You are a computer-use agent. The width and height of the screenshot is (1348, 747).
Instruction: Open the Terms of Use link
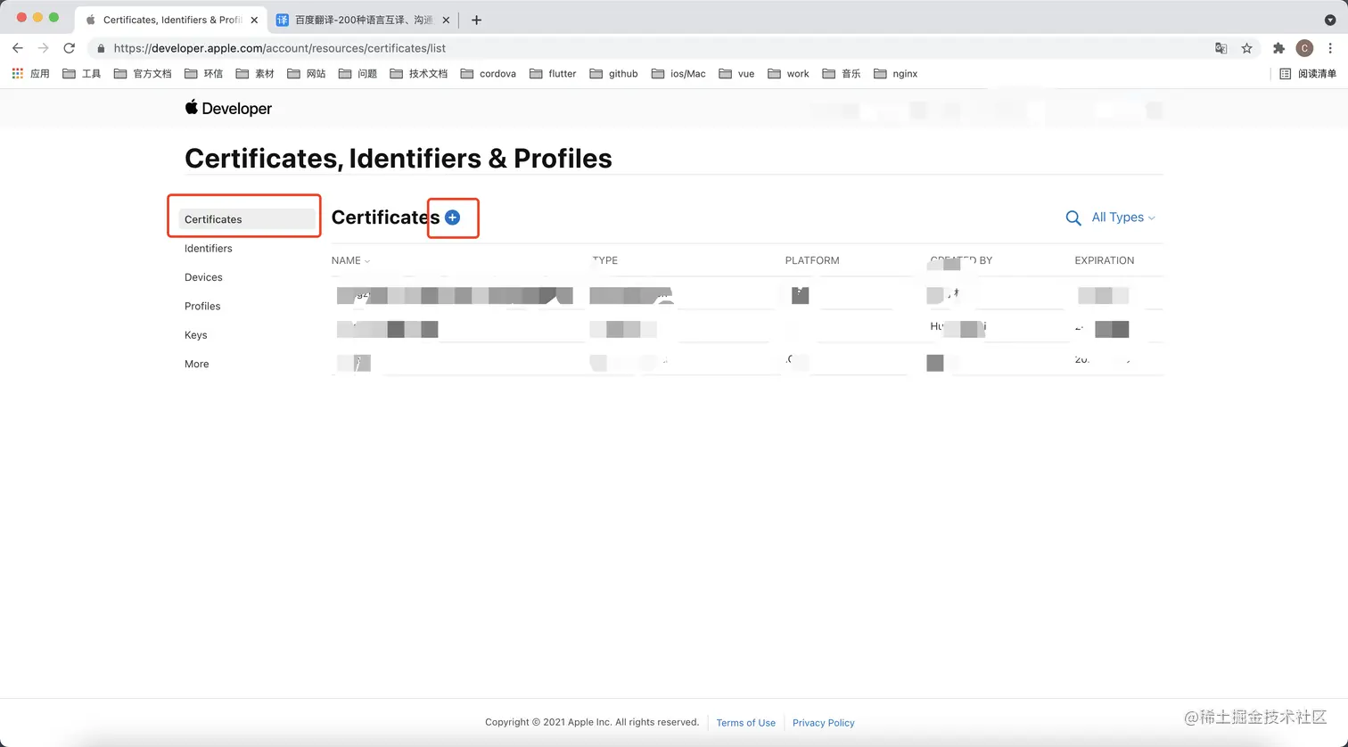coord(746,723)
